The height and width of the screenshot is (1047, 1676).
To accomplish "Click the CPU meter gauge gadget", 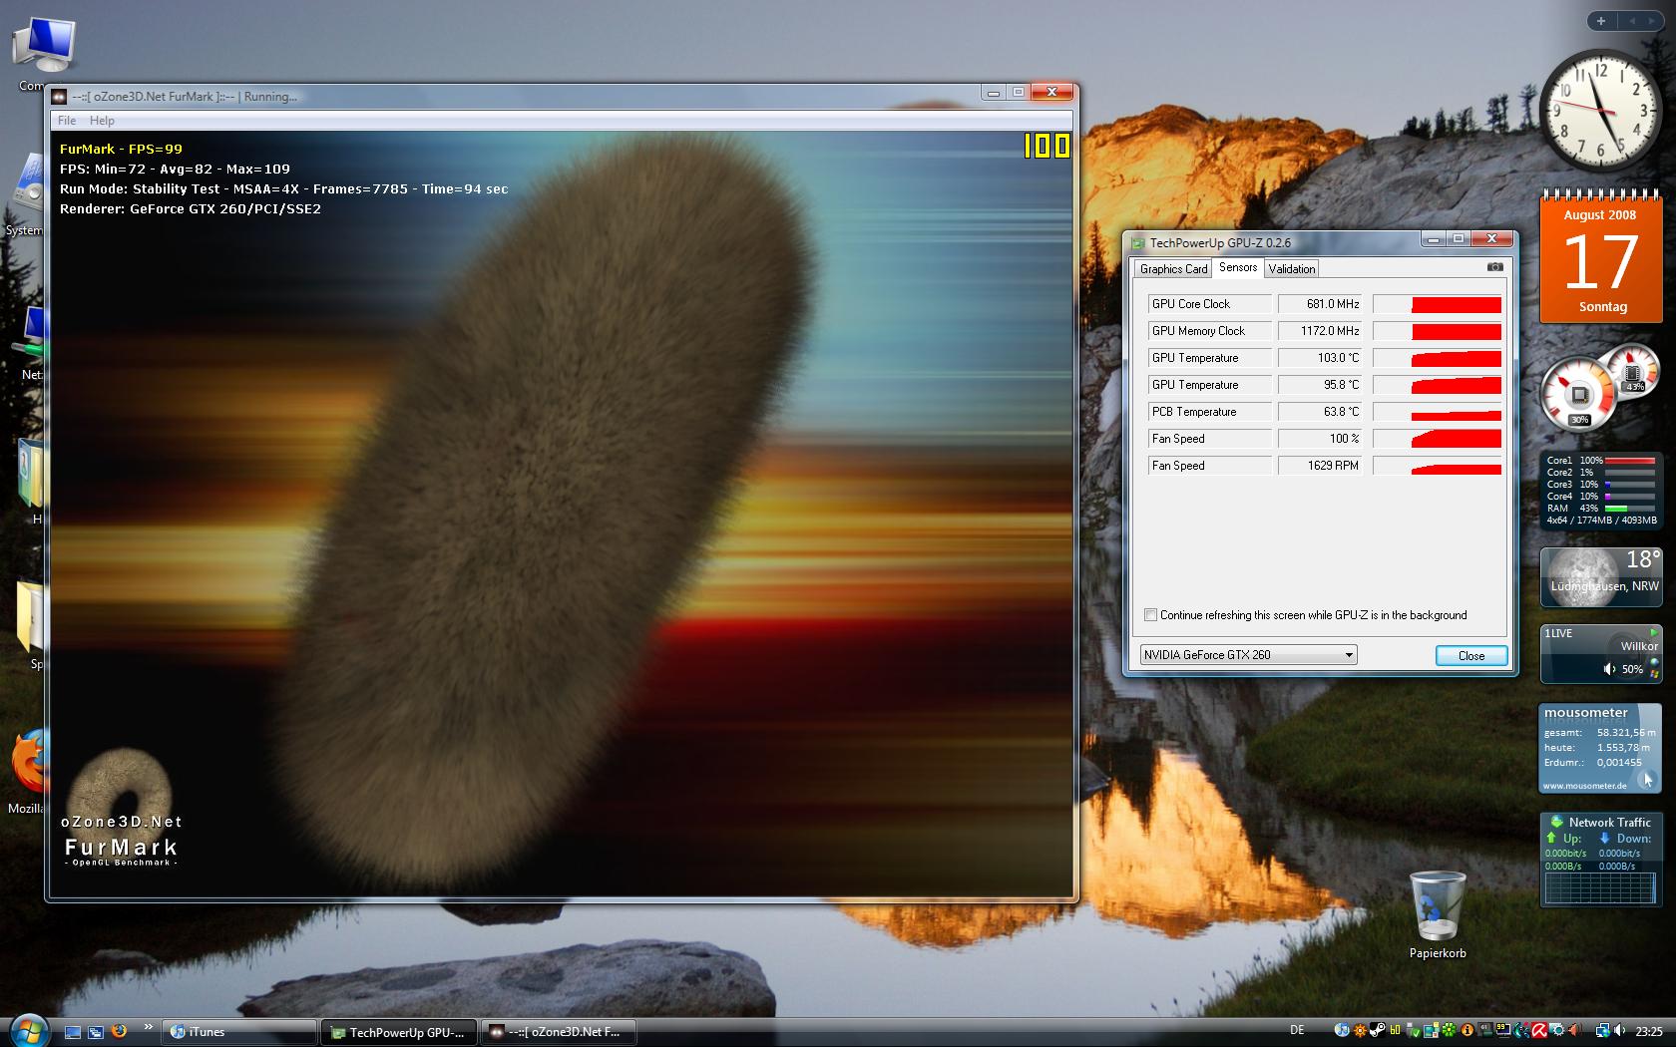I will click(1598, 386).
